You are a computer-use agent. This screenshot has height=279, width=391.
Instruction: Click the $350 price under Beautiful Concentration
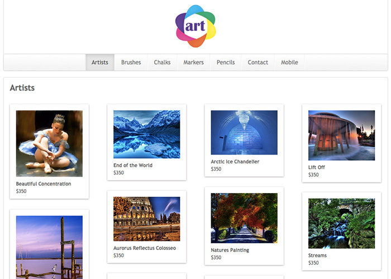[21, 191]
